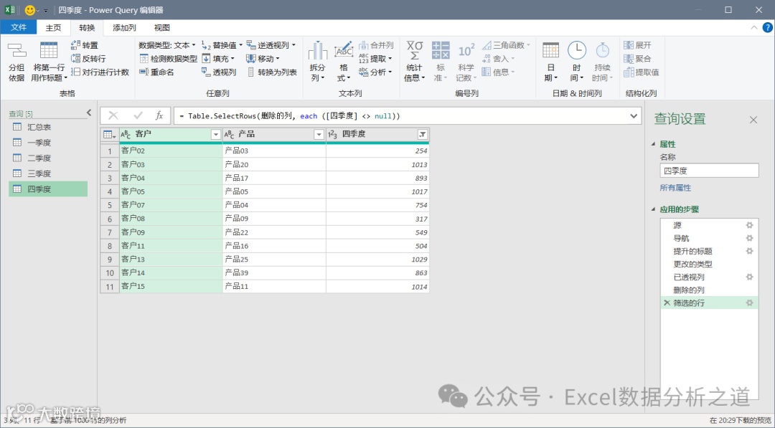Collapse the queries pane arrow
Screen dimensions: 775x428
pyautogui.click(x=89, y=113)
